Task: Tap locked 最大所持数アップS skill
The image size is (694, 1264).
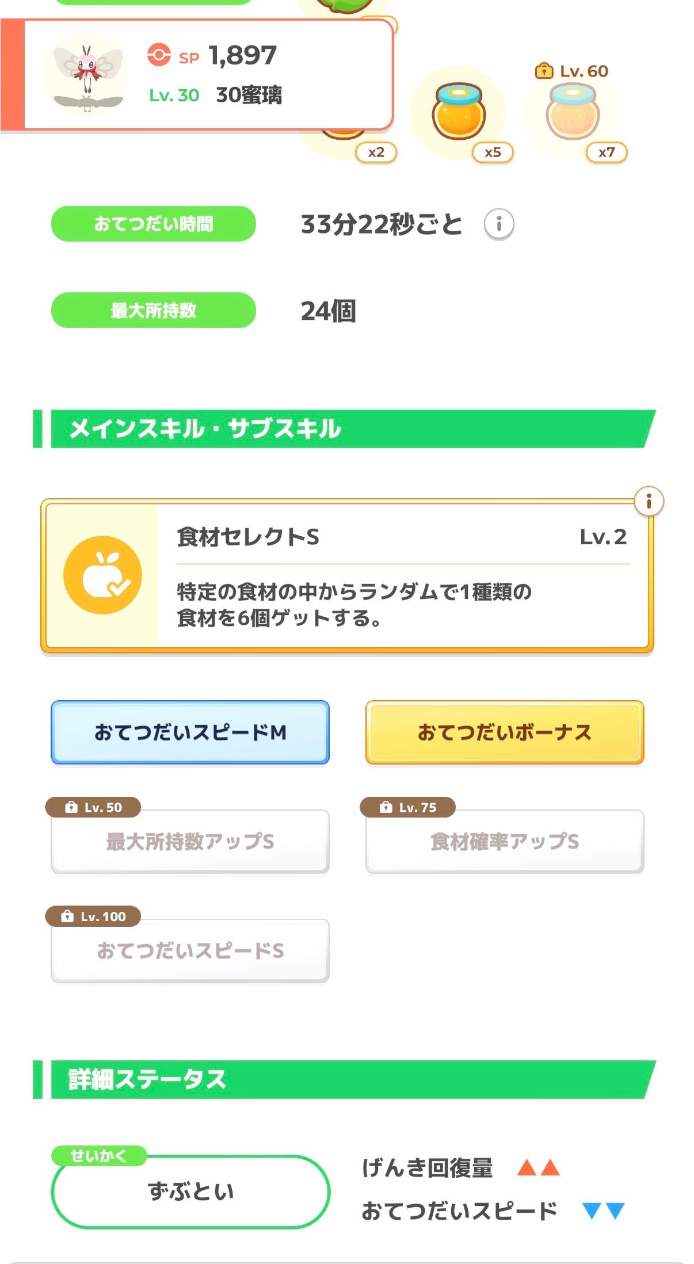Action: 190,841
